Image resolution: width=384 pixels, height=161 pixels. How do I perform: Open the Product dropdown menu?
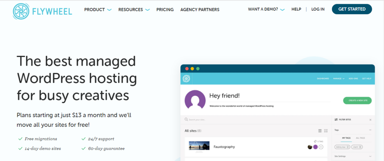tap(97, 9)
